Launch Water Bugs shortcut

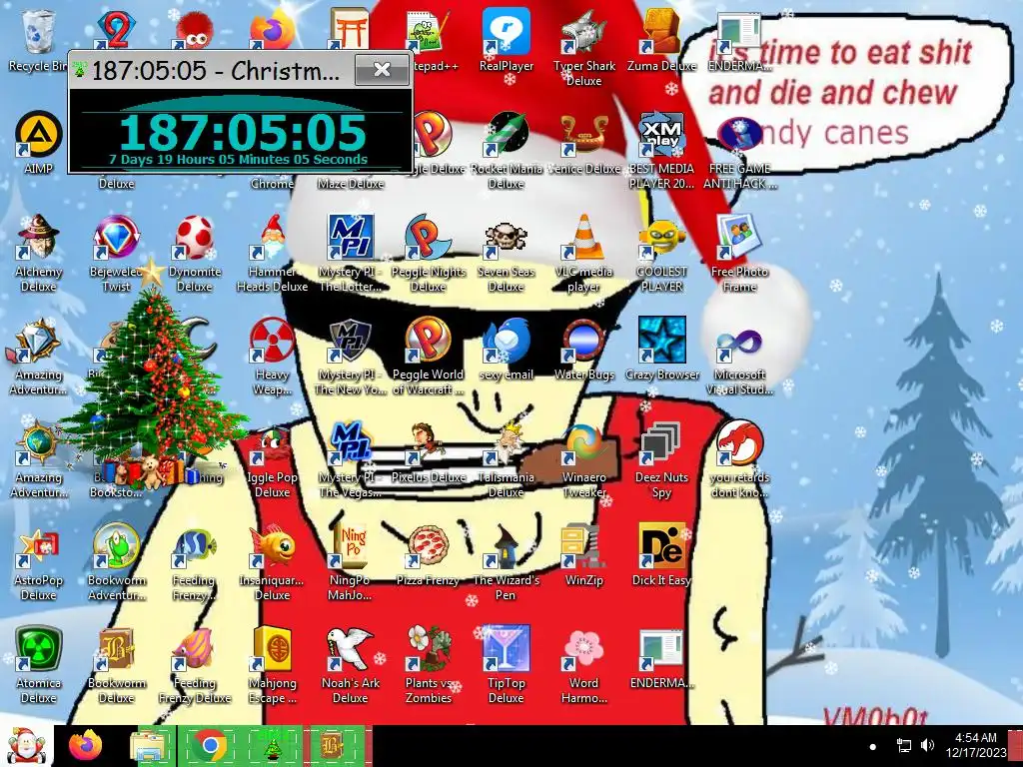coord(583,350)
